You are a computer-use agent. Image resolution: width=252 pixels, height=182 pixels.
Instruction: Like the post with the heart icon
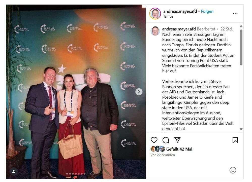click(154, 140)
